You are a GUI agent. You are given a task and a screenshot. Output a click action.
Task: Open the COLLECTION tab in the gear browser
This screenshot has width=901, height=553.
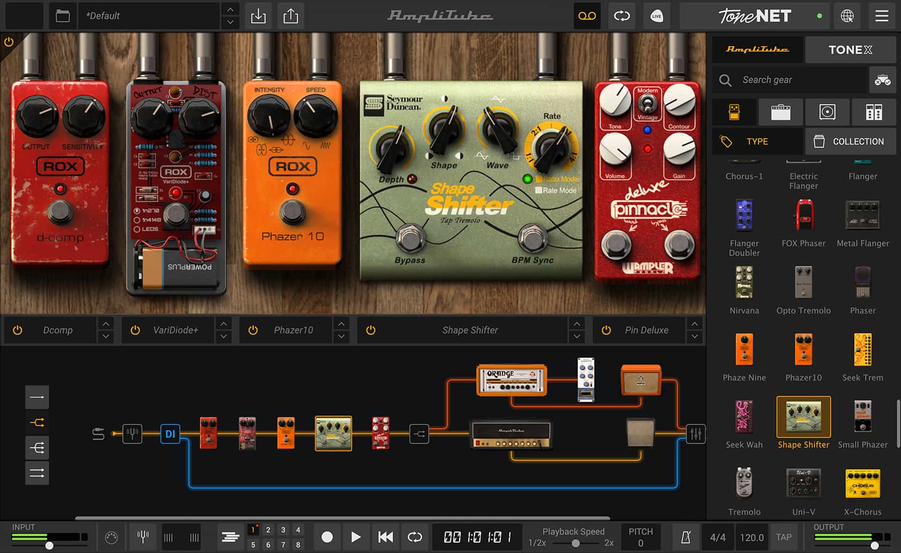(x=850, y=141)
